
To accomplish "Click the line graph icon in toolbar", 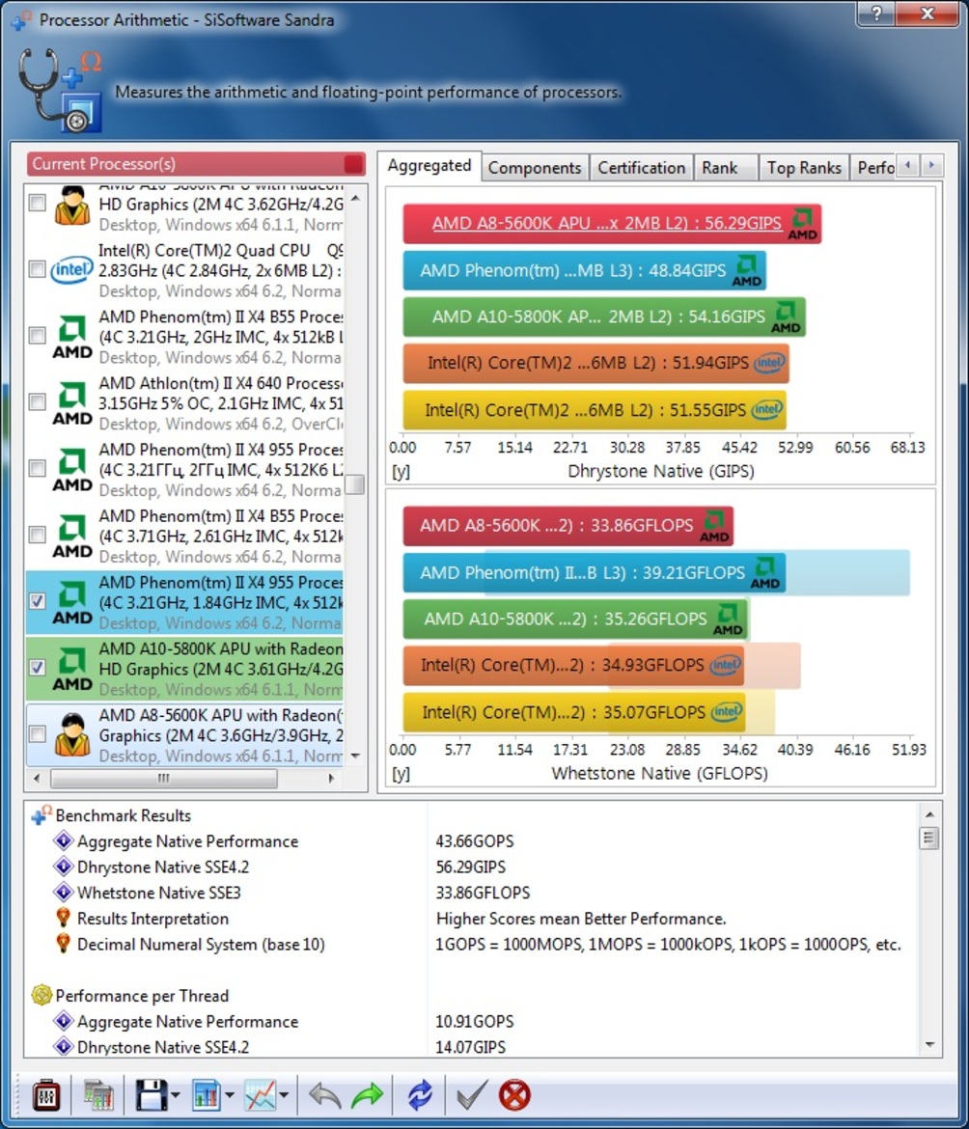I will point(260,1096).
